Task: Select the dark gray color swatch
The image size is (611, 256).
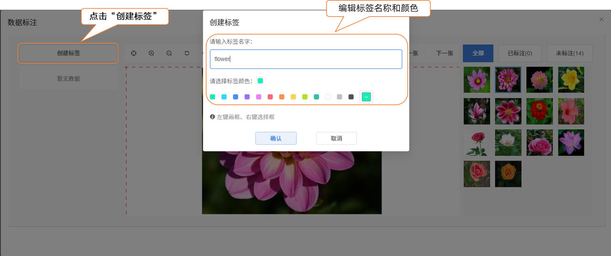Action: click(x=351, y=97)
